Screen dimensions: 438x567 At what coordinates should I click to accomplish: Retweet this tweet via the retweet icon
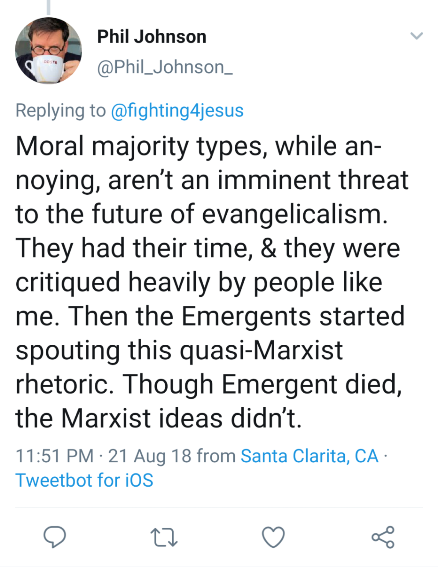[164, 537]
